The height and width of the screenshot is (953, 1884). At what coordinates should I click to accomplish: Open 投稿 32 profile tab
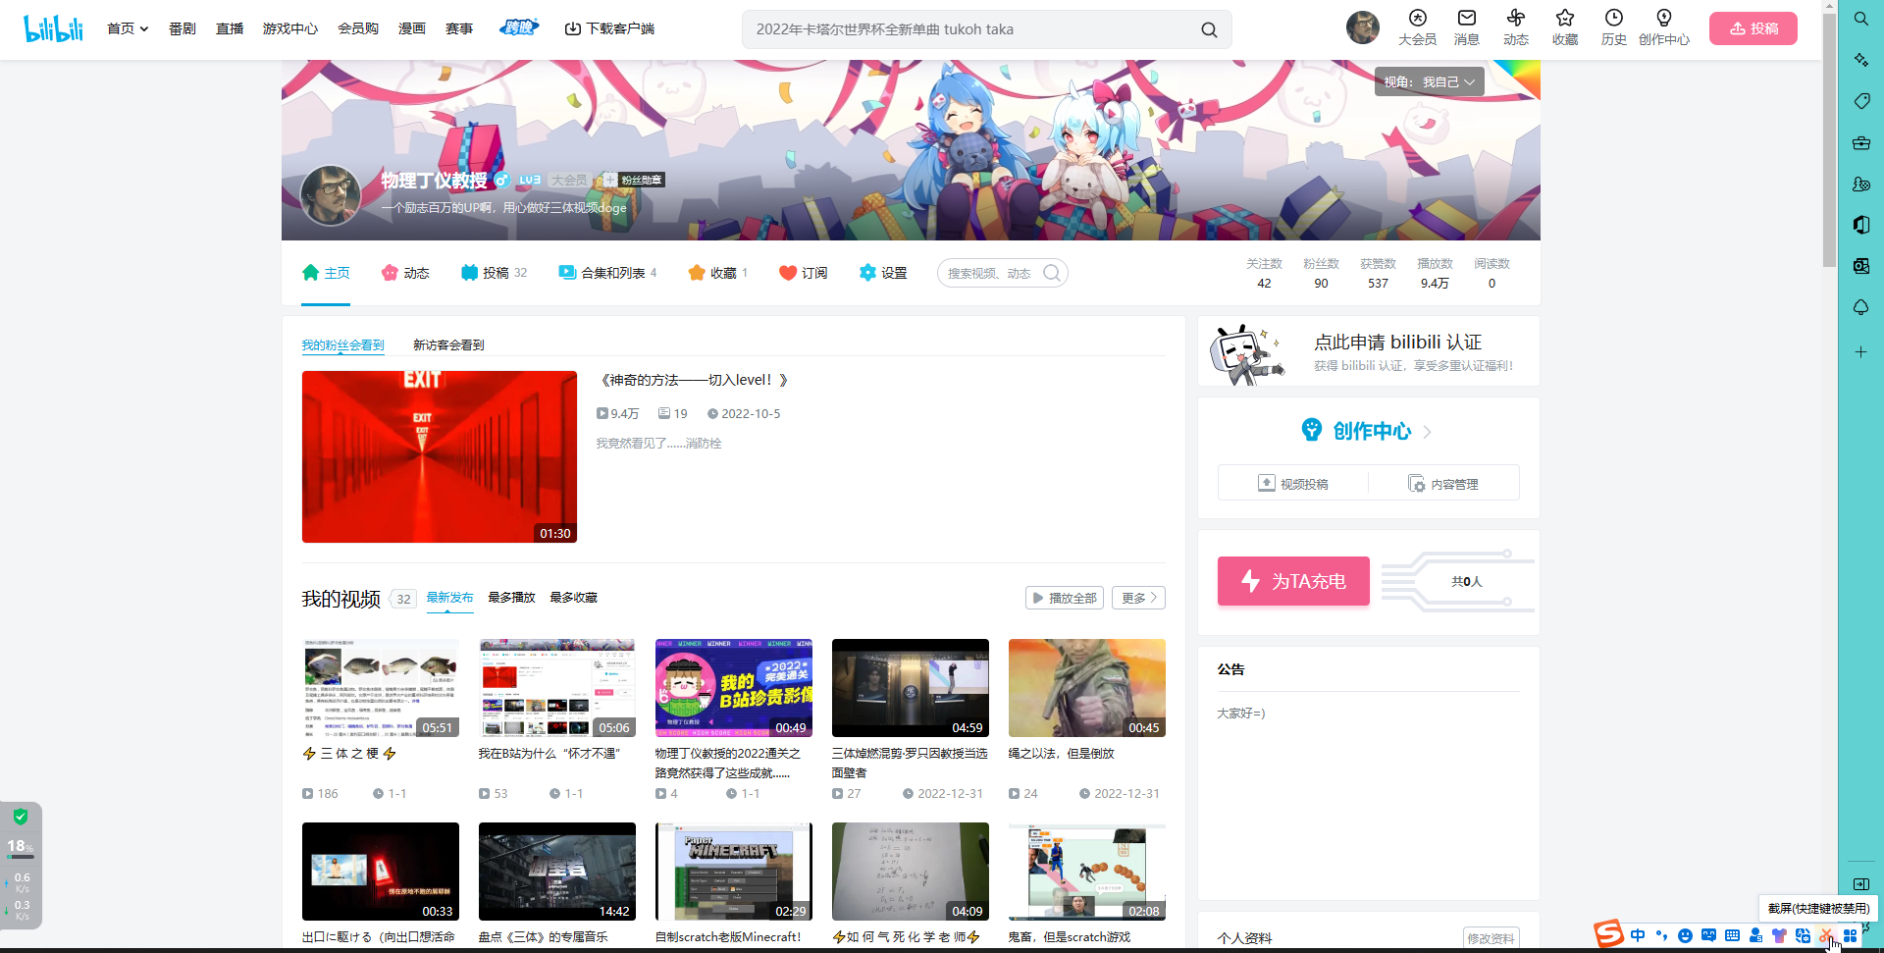pos(494,273)
